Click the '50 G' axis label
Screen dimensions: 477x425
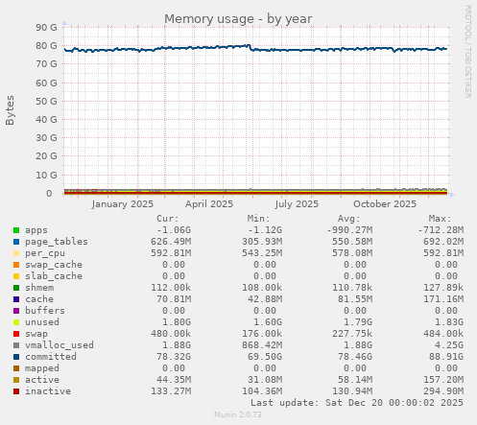[46, 101]
